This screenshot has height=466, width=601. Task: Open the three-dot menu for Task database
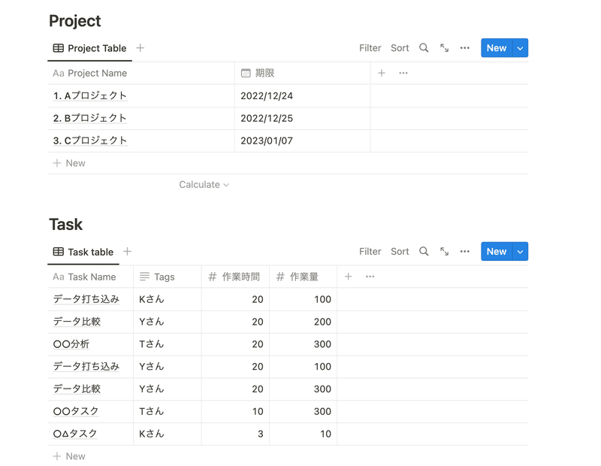coord(464,252)
